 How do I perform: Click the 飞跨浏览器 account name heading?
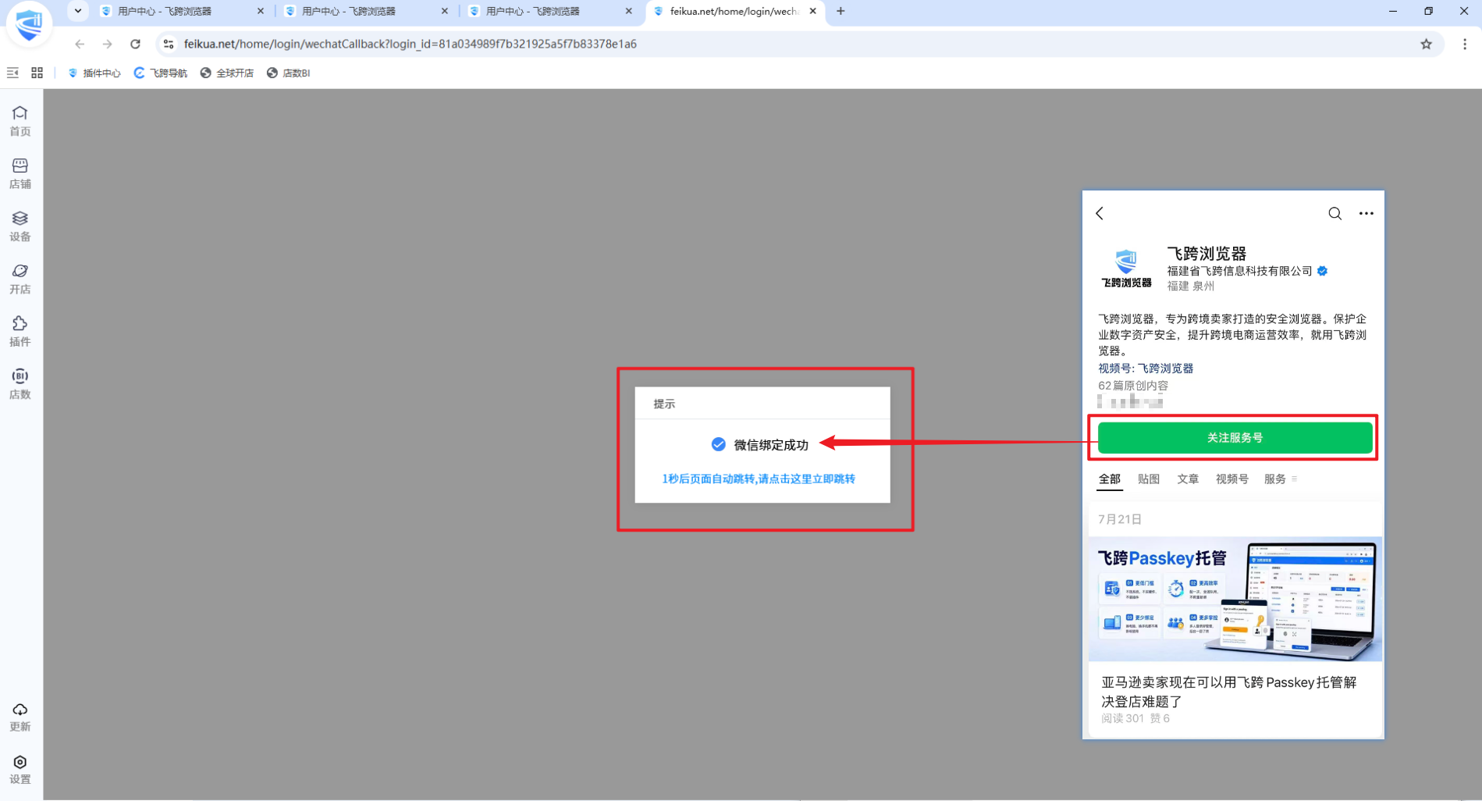[x=1207, y=254]
